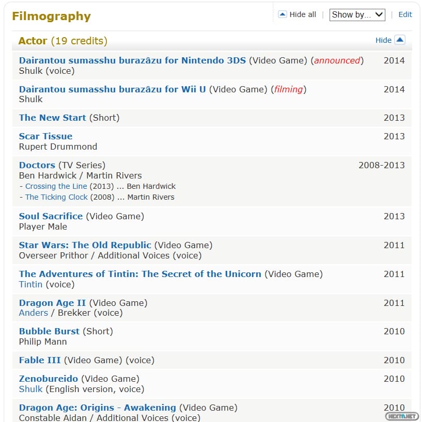Open Dairantou sumasshu burazâzu for Wii U
Screen dimensions: 421x422
(x=112, y=89)
